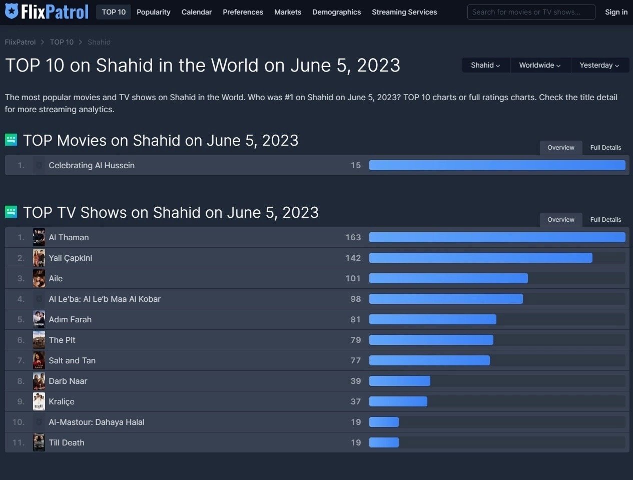Expand the Yesterday date dropdown
The width and height of the screenshot is (633, 480).
pyautogui.click(x=599, y=65)
